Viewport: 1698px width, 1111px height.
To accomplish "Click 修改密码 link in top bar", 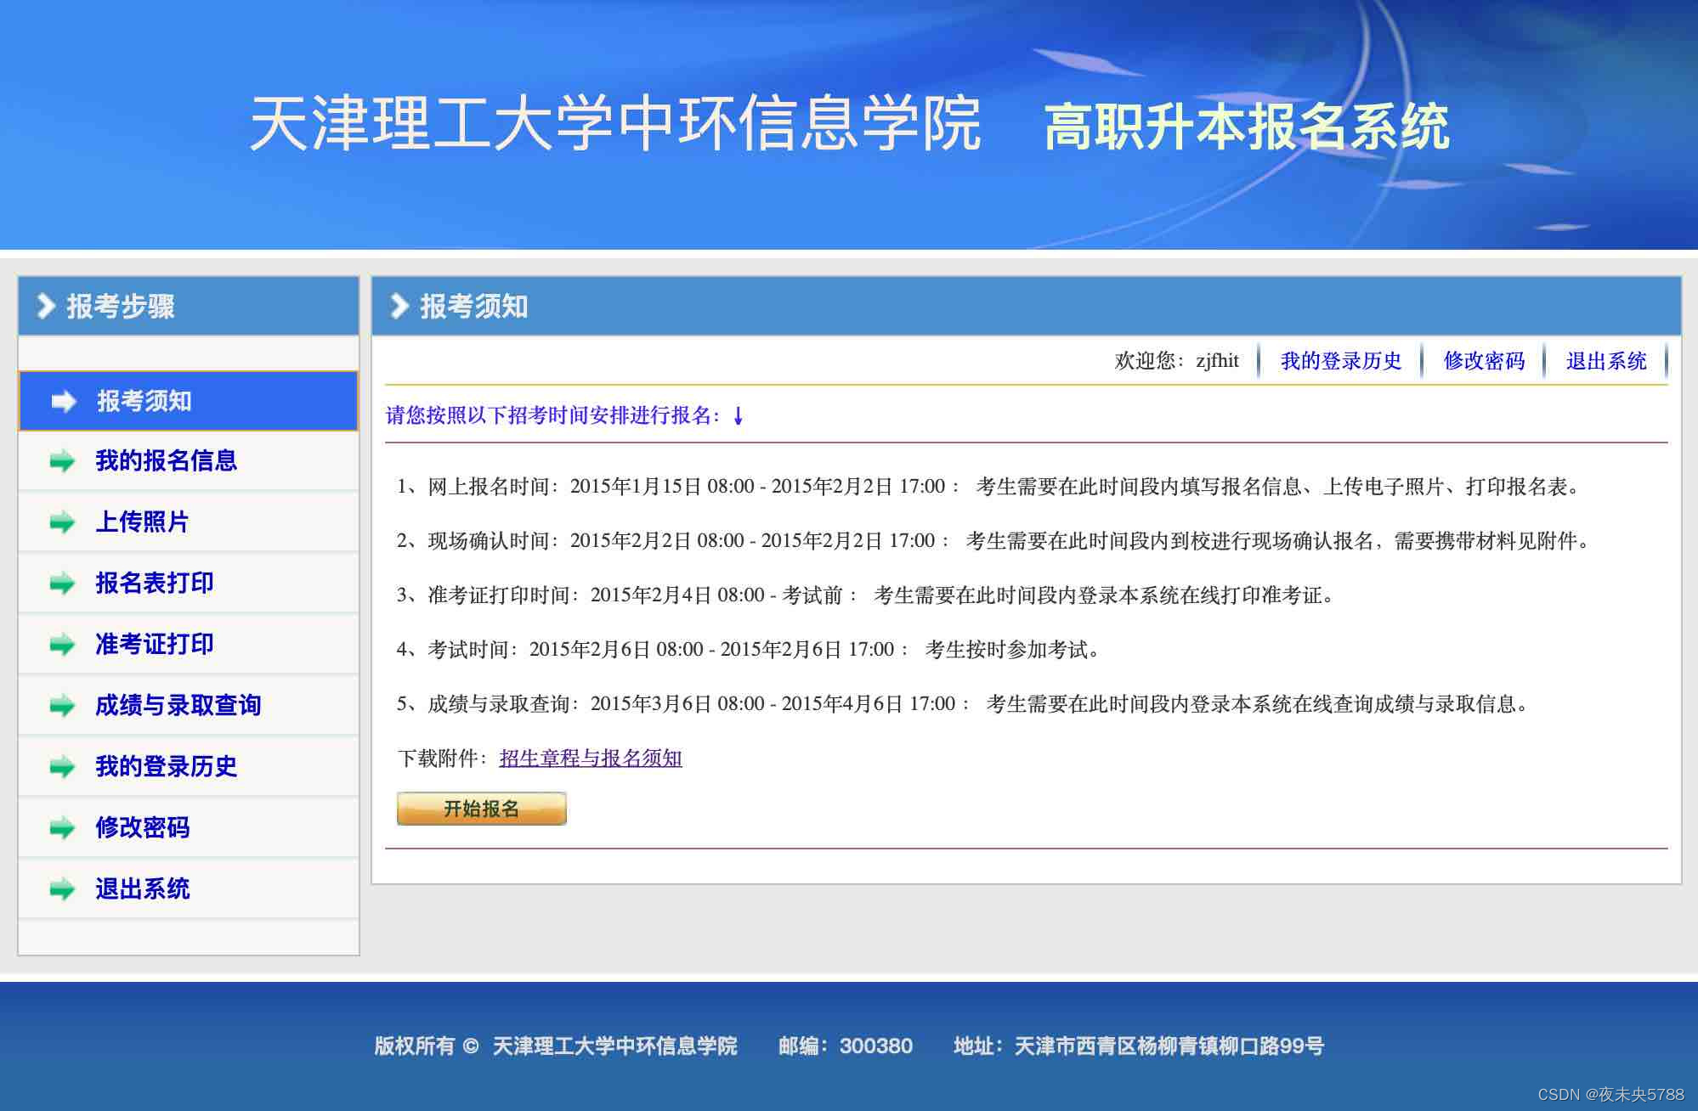I will 1484,361.
